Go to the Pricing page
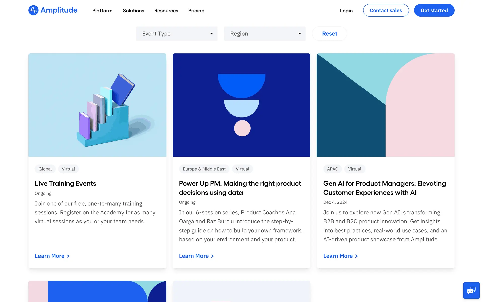 (196, 11)
